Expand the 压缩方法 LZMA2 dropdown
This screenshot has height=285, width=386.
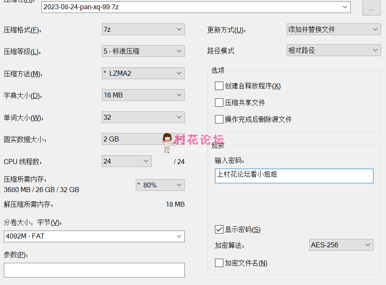pos(143,73)
